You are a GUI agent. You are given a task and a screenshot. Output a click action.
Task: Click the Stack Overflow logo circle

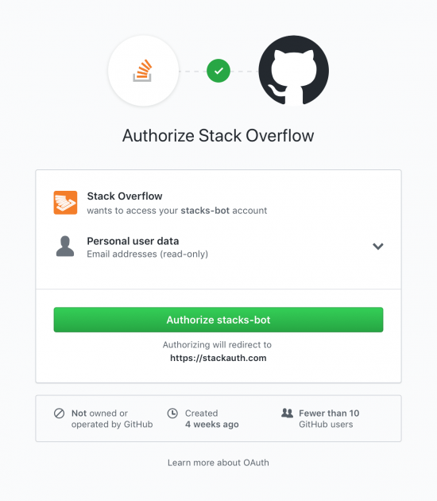143,71
